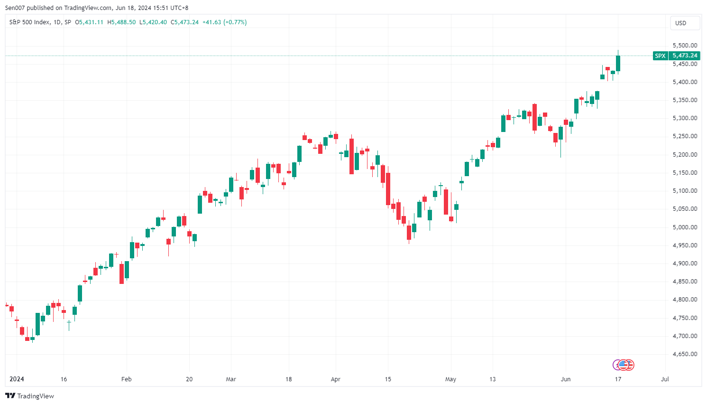Click the +41.63 (+0.77%) change value
The width and height of the screenshot is (707, 405).
pyautogui.click(x=224, y=22)
